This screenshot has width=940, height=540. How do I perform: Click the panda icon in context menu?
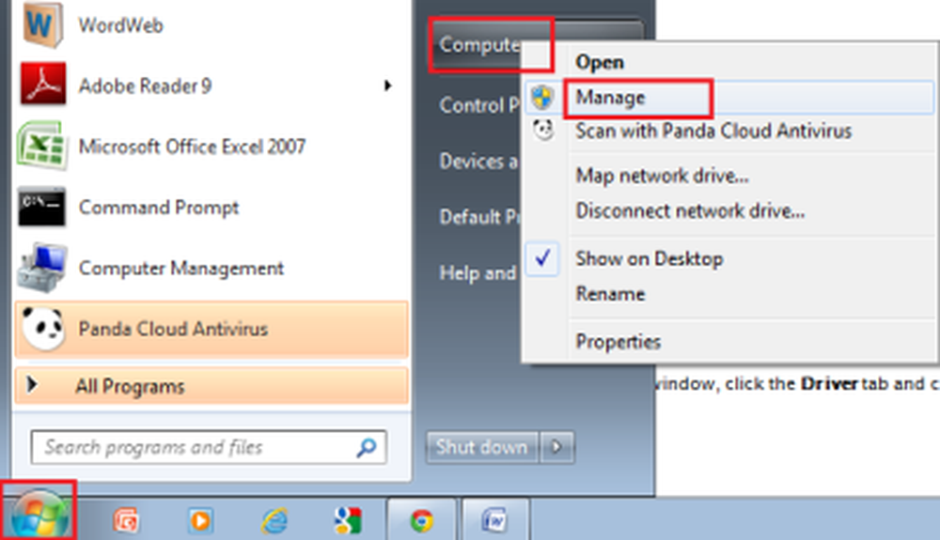pyautogui.click(x=543, y=130)
